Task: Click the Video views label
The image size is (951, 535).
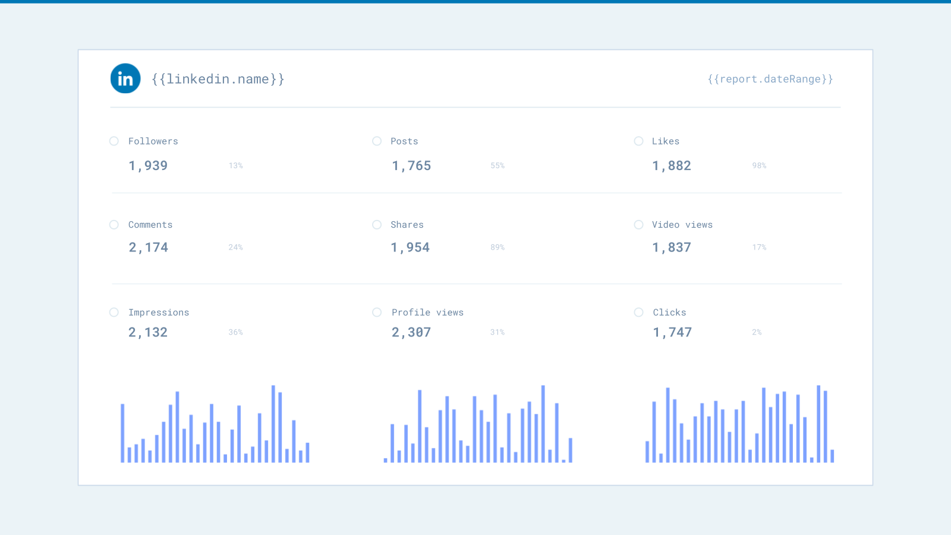Action: 682,225
